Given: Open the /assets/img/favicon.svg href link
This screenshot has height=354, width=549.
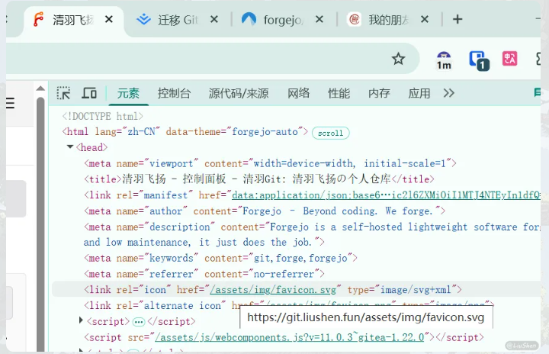Looking at the screenshot, I should (273, 290).
